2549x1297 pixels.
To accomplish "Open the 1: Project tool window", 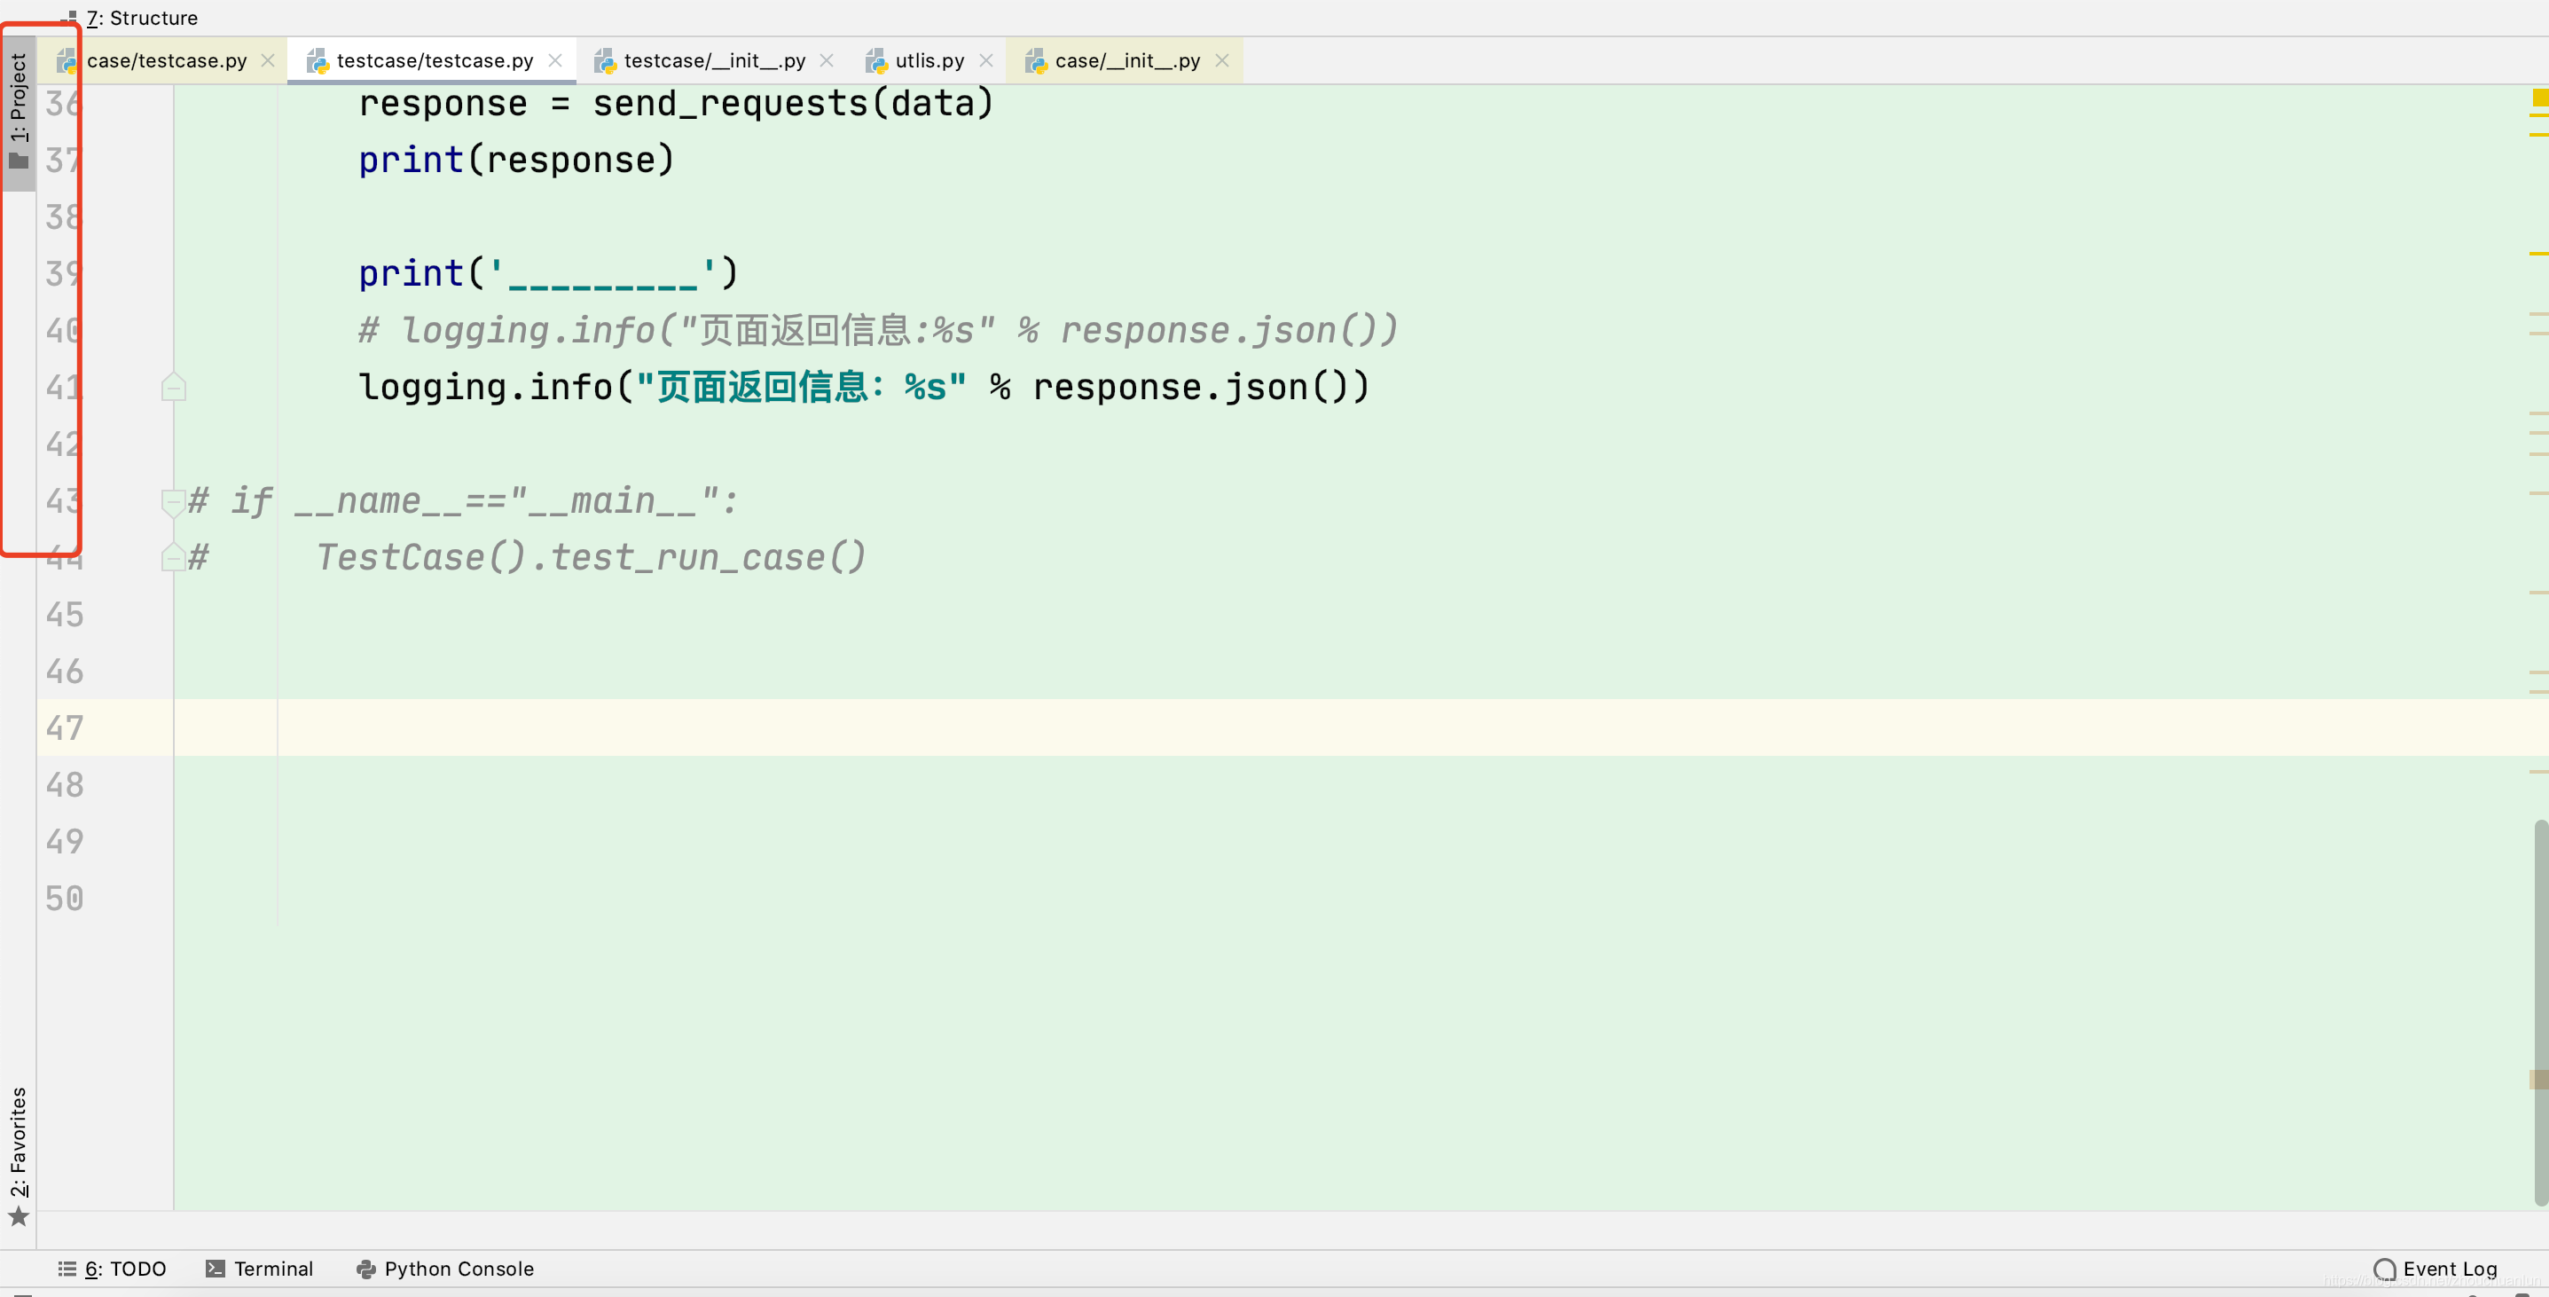I will [18, 112].
